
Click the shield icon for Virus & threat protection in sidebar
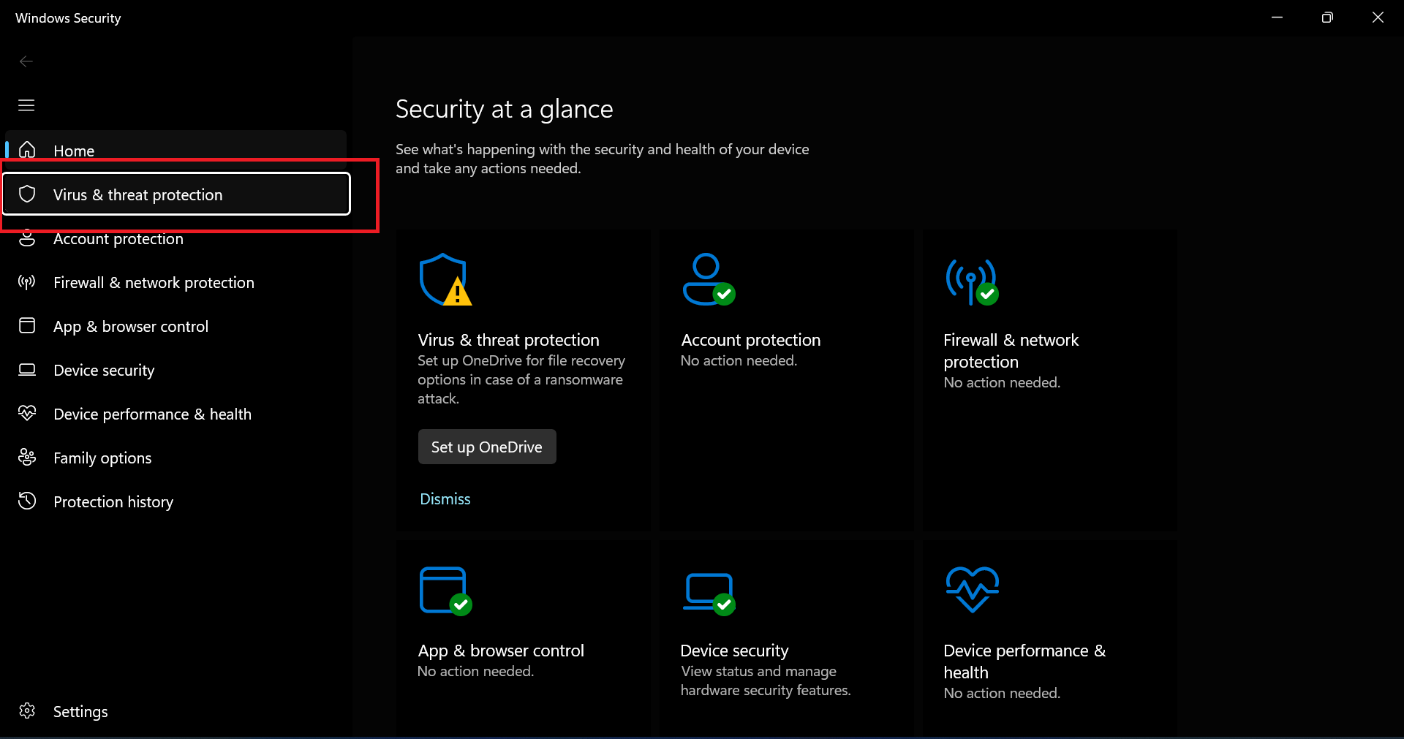coord(27,194)
